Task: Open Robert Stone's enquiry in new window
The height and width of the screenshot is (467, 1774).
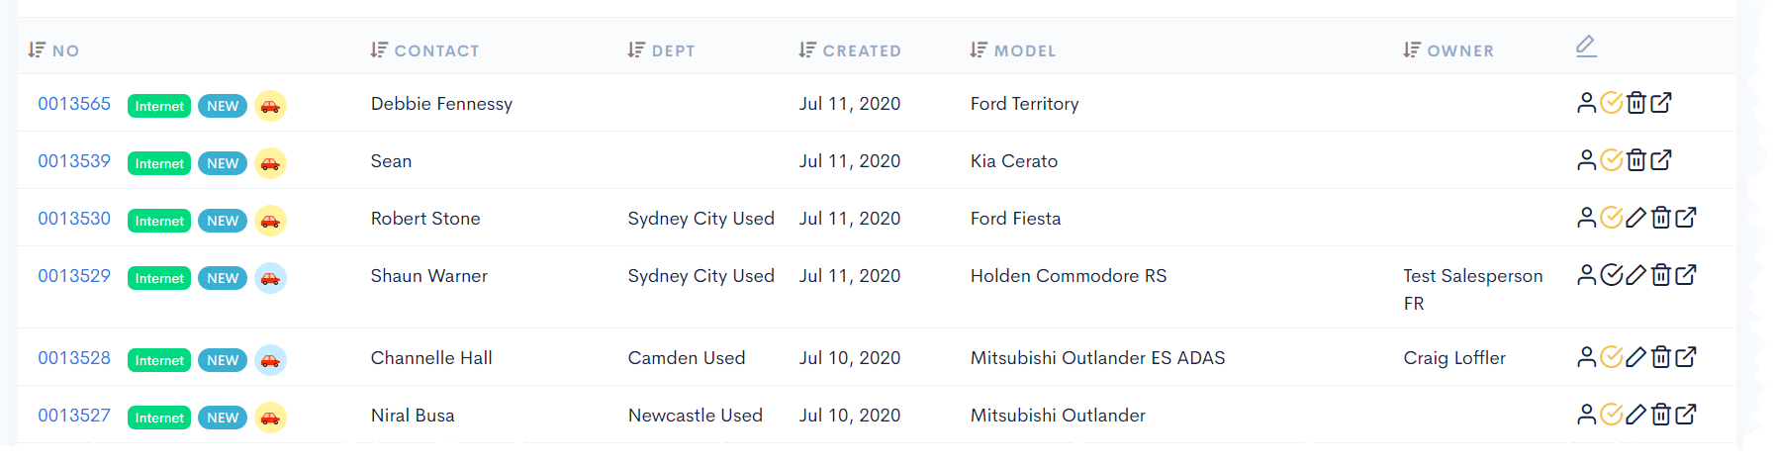Action: [1686, 218]
